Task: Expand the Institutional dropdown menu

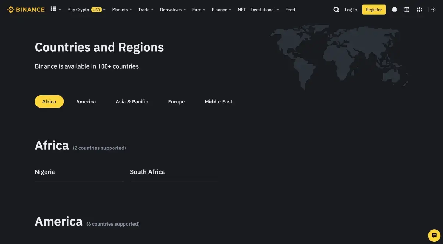Action: tap(265, 10)
